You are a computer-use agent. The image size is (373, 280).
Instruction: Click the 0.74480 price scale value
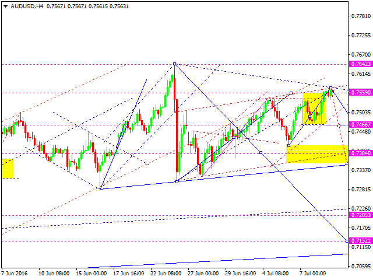361,132
